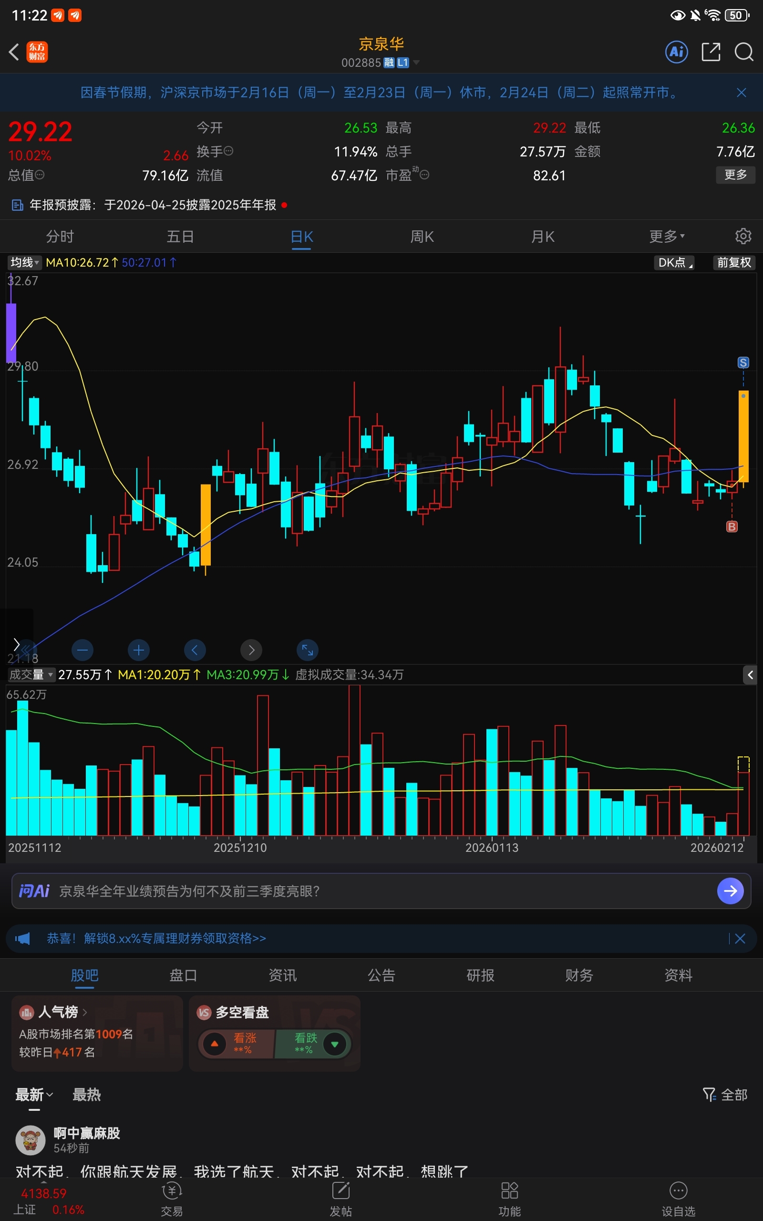Collapse volume panel arrow on right

[x=750, y=675]
